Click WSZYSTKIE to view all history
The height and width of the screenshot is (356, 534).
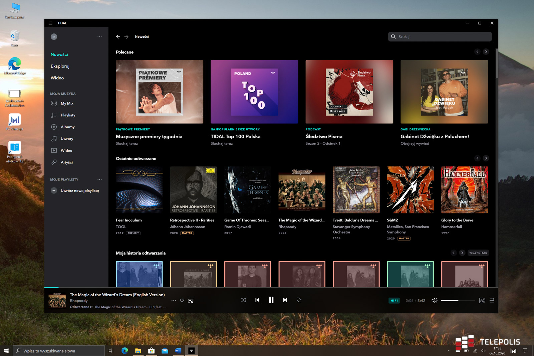pyautogui.click(x=478, y=253)
